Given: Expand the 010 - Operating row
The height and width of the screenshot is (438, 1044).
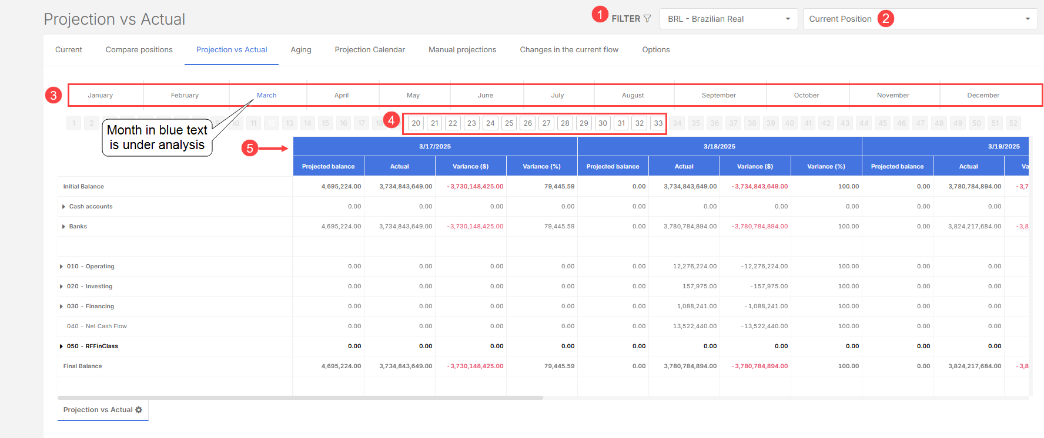Looking at the screenshot, I should coord(61,267).
